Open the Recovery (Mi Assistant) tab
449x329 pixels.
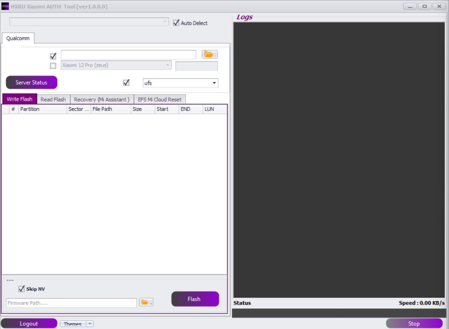click(101, 99)
